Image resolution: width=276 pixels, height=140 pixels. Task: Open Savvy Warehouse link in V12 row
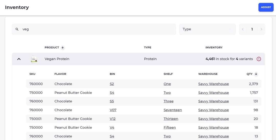pyautogui.click(x=213, y=119)
